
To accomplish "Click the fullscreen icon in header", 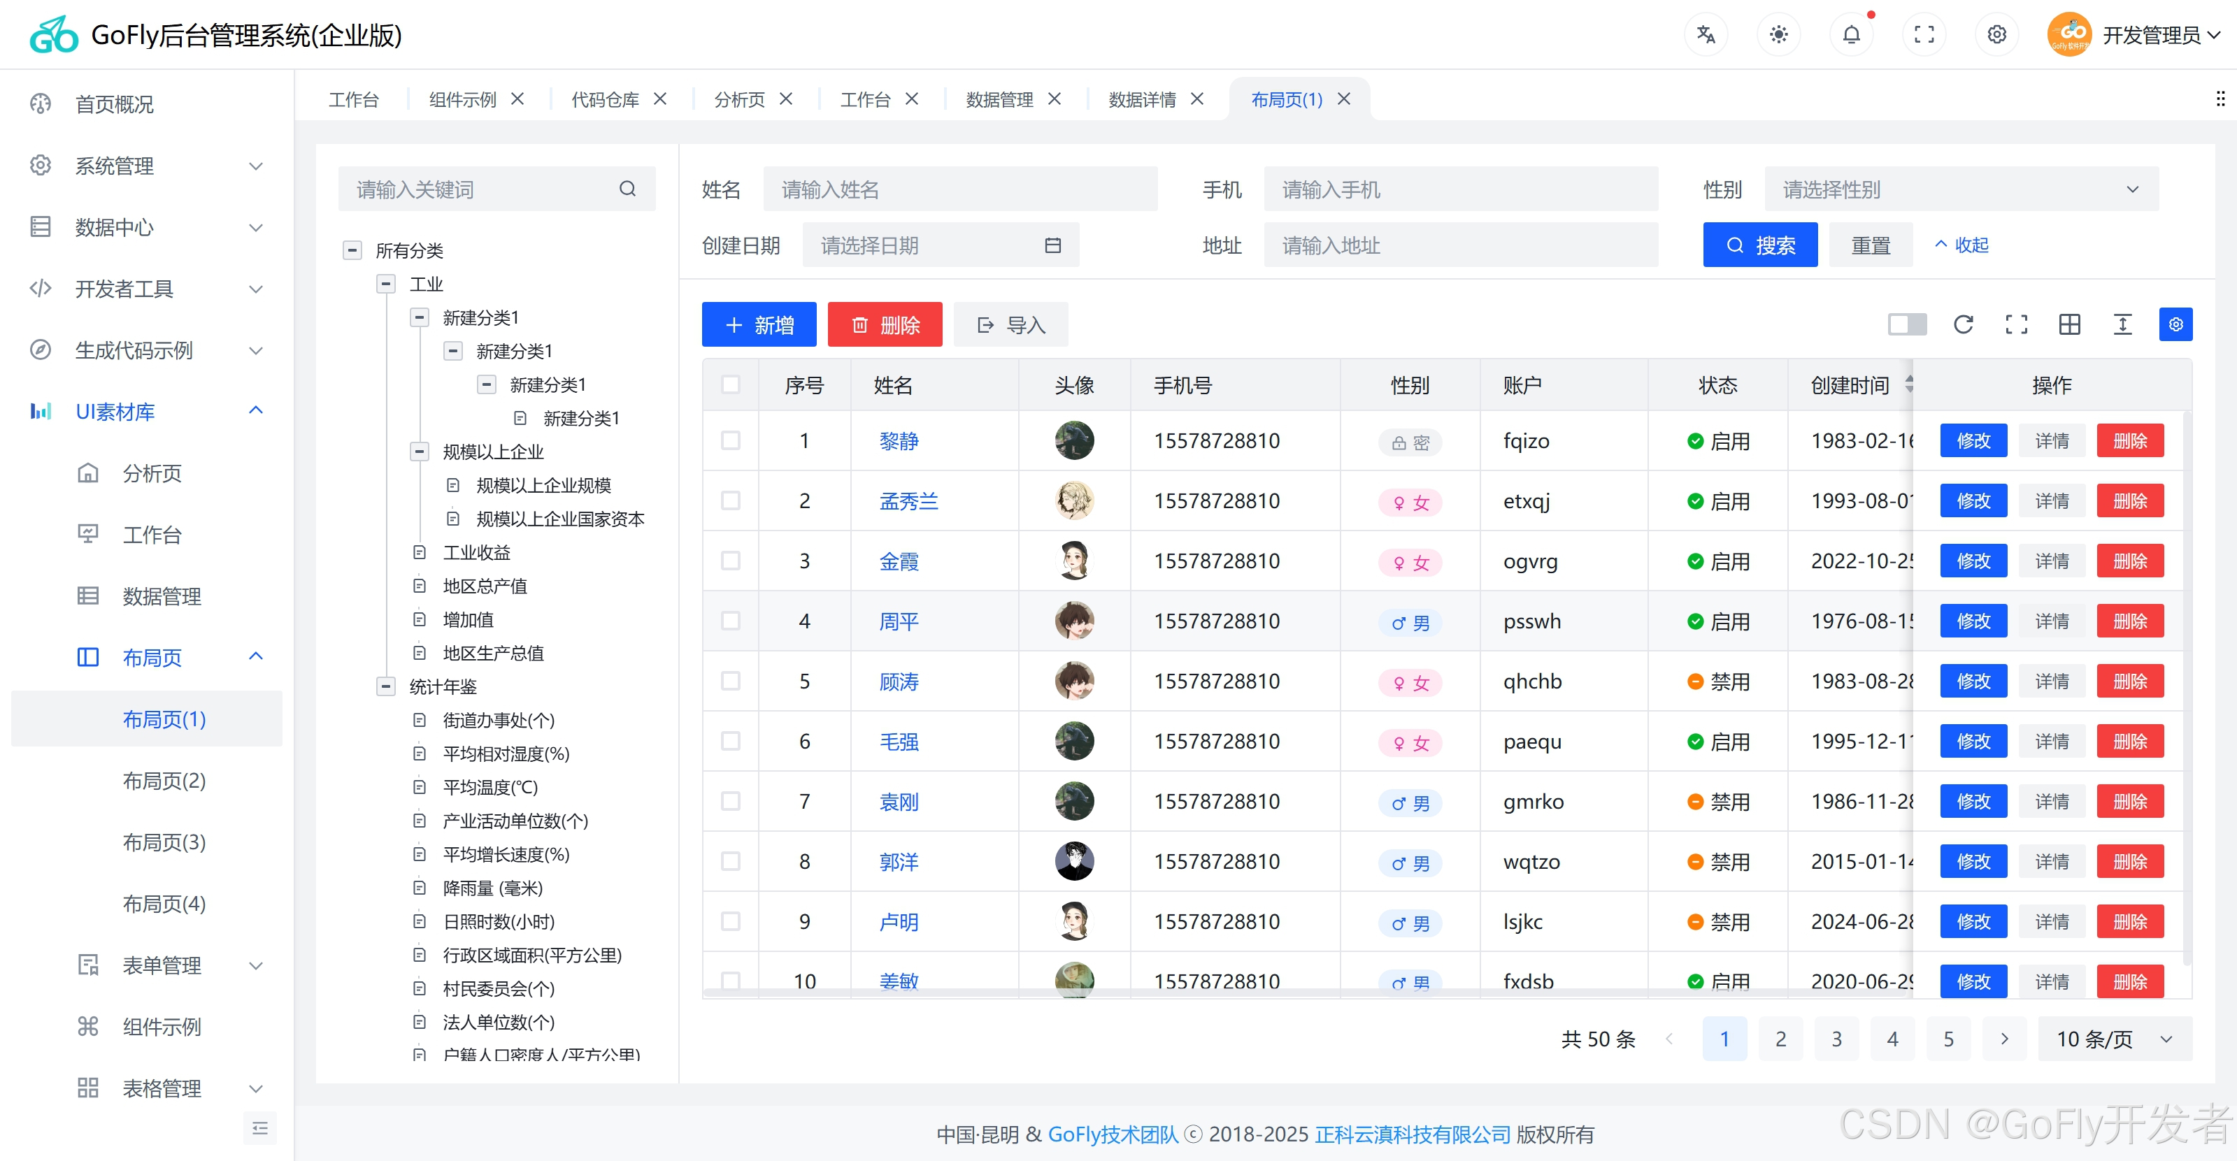I will [x=1924, y=35].
